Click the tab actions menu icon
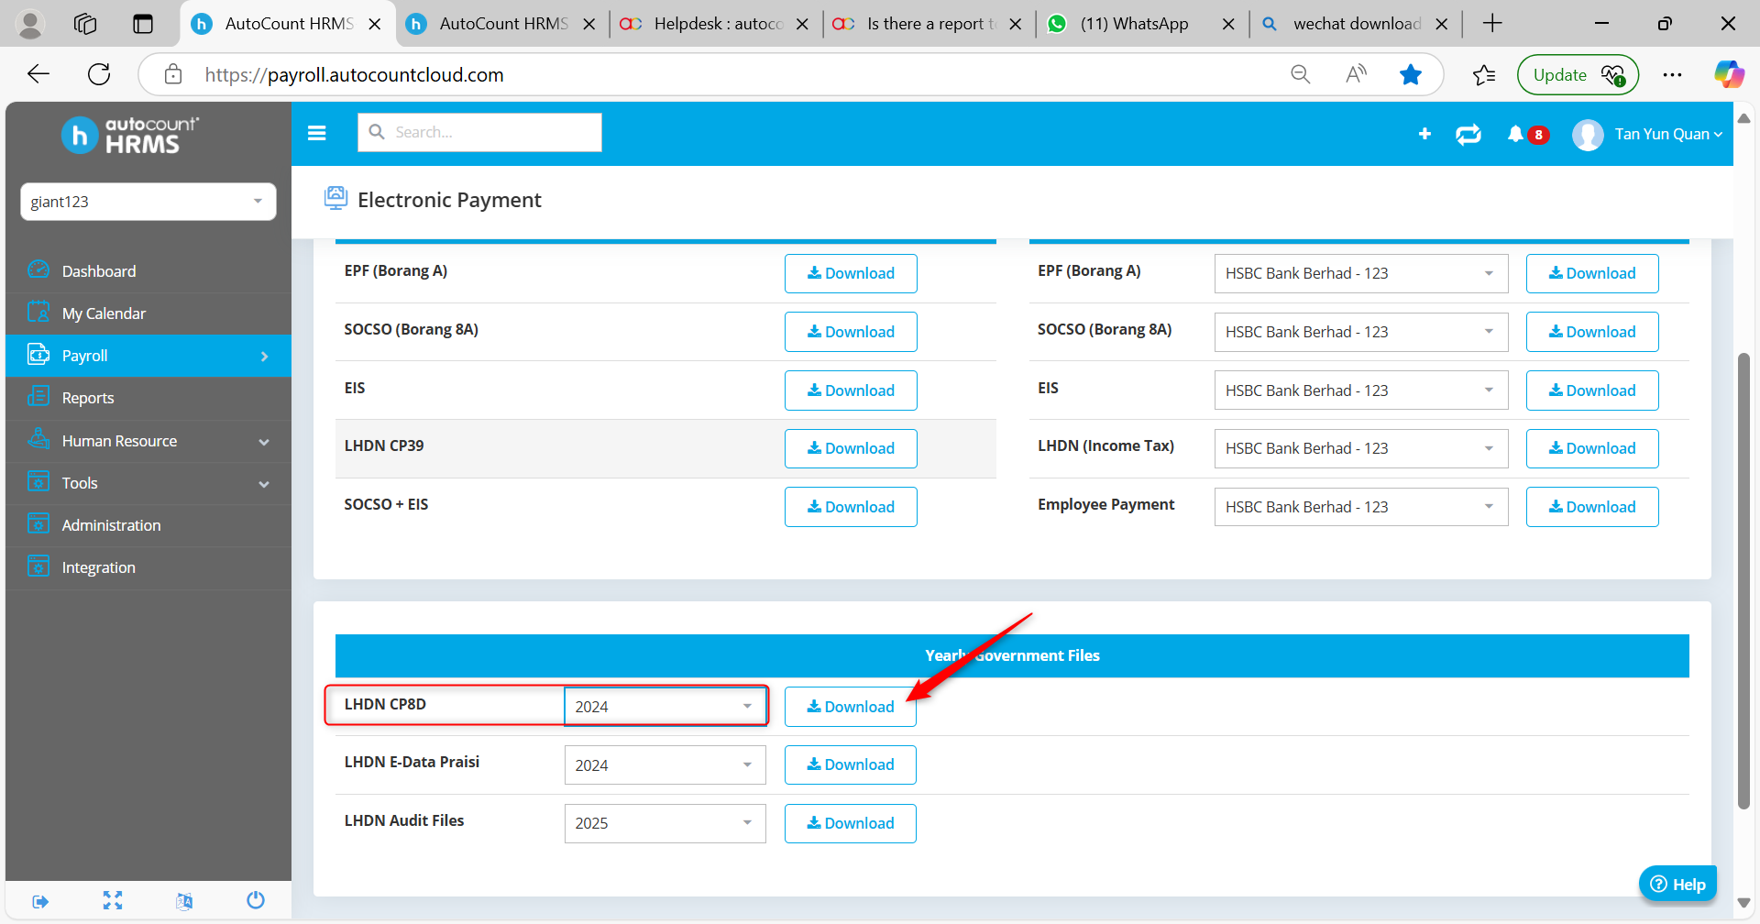The width and height of the screenshot is (1760, 924). [143, 24]
